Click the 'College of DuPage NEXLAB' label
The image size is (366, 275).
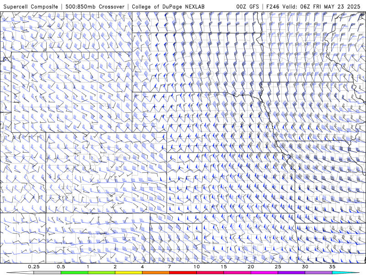[168, 6]
